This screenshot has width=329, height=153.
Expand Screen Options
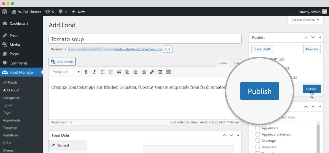click(x=305, y=20)
